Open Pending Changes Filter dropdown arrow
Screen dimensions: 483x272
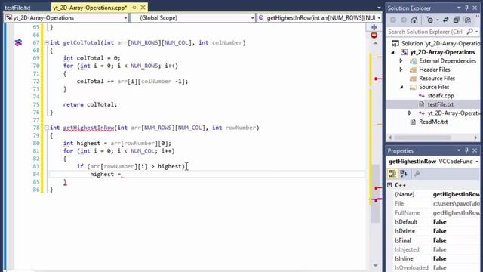point(438,20)
